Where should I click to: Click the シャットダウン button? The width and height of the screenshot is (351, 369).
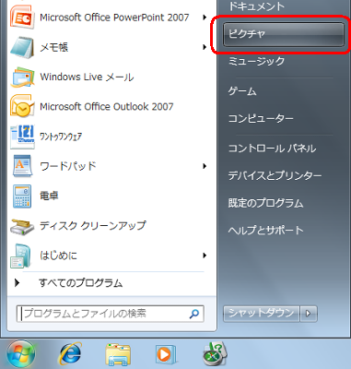(x=261, y=314)
